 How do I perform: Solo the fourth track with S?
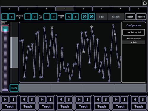pos(69,99)
